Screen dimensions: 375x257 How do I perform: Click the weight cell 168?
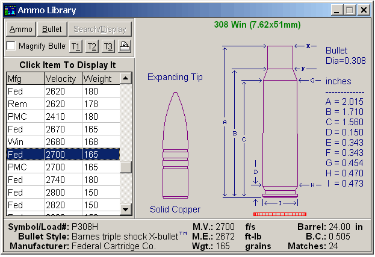[101, 142]
